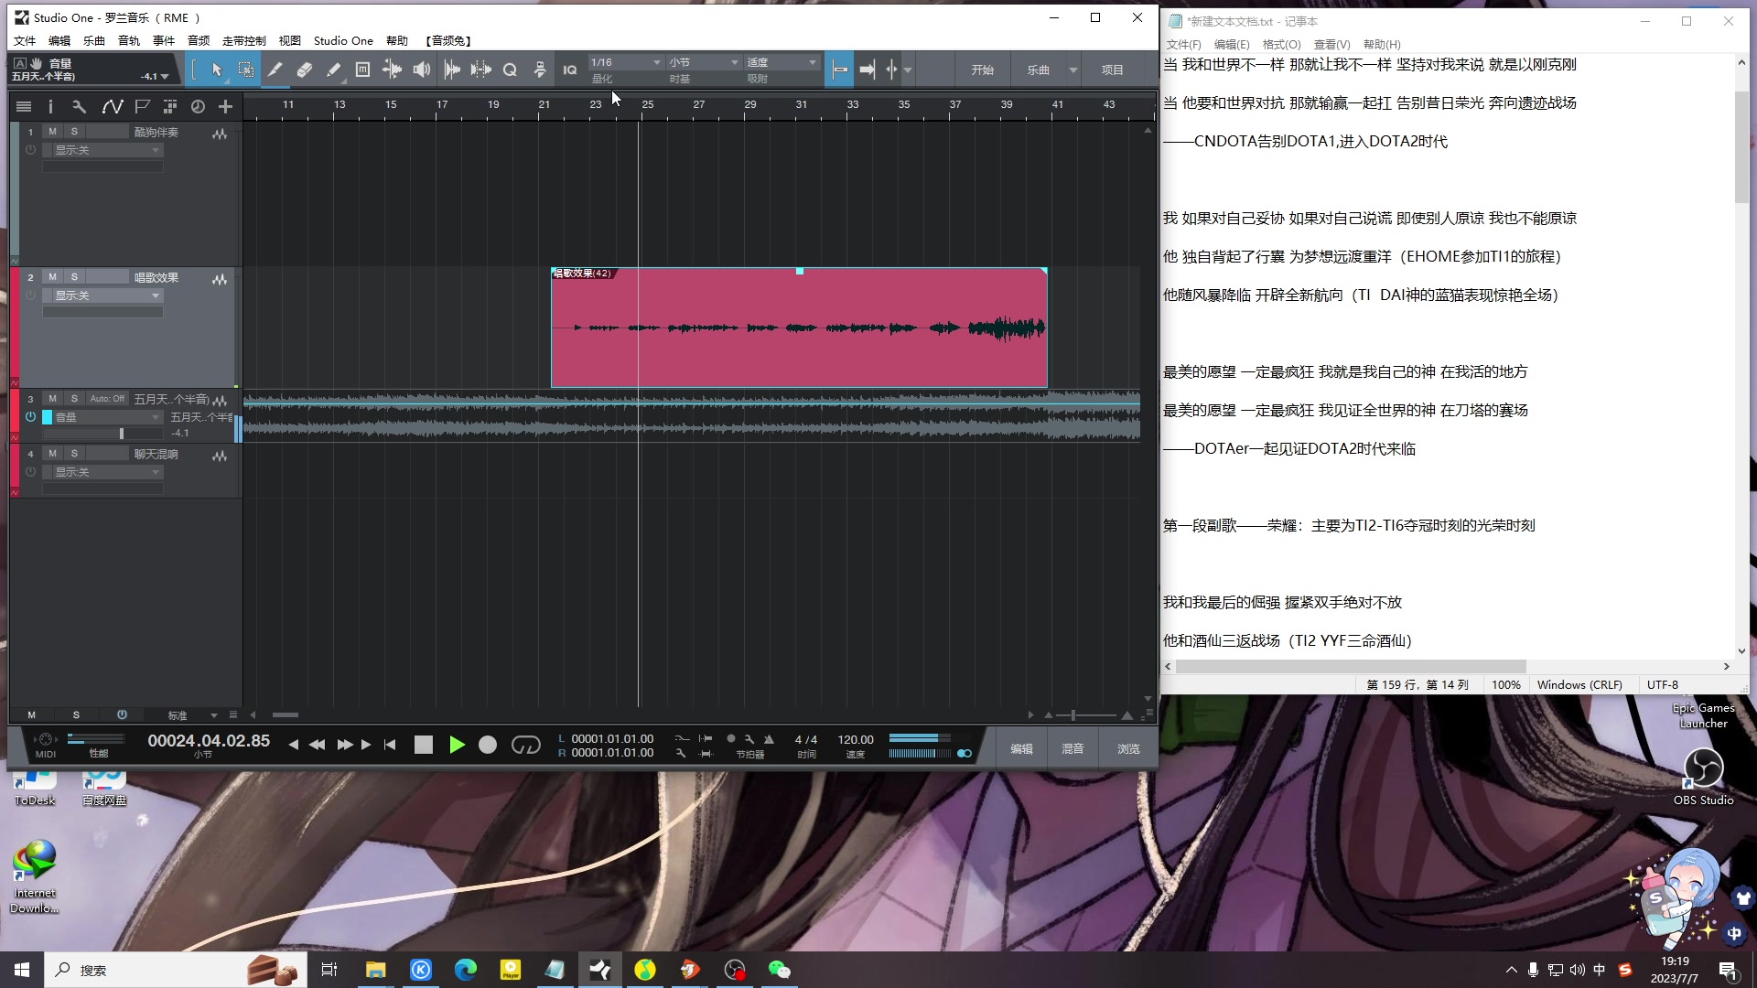Open the 小节 timebase dropdown
The image size is (1757, 988).
pyautogui.click(x=703, y=62)
